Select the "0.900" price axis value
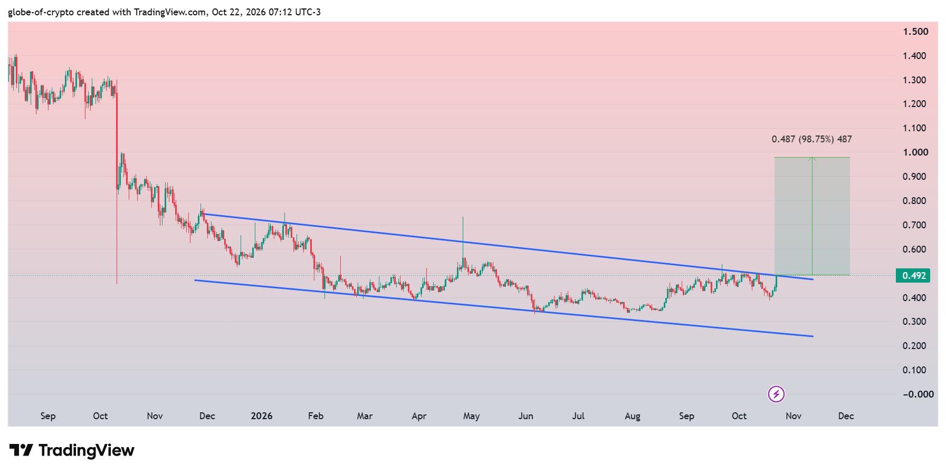946x474 pixels. coord(915,177)
